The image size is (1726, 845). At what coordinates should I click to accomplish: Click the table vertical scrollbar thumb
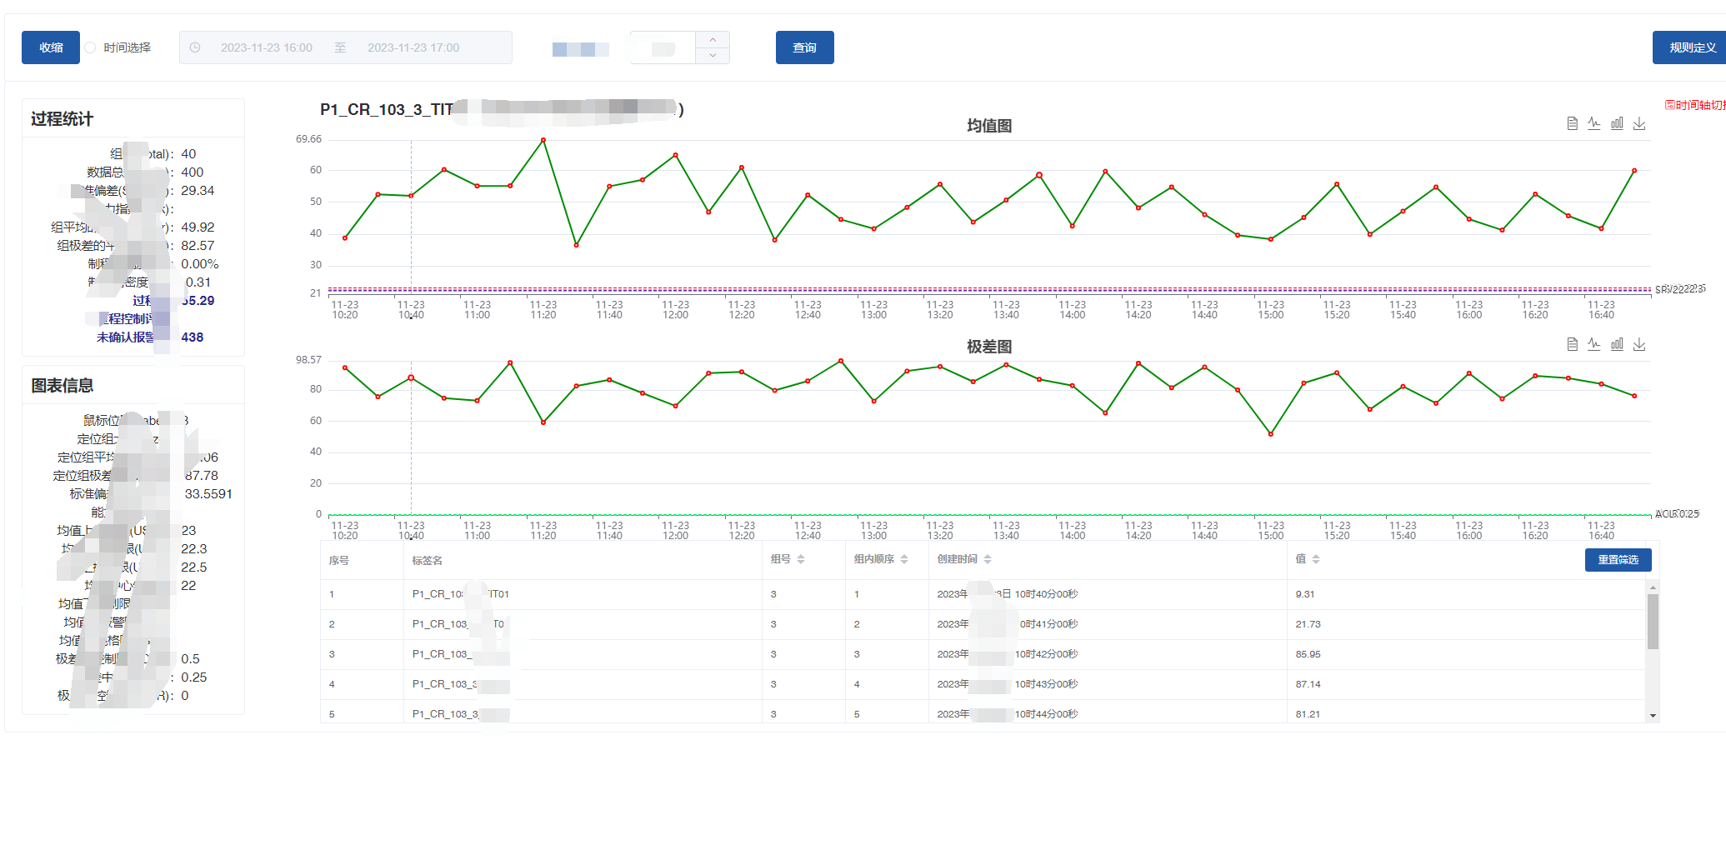[x=1653, y=621]
